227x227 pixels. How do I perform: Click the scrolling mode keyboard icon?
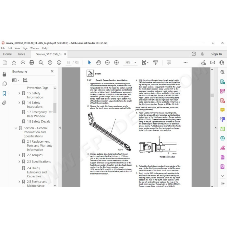coord(156,63)
